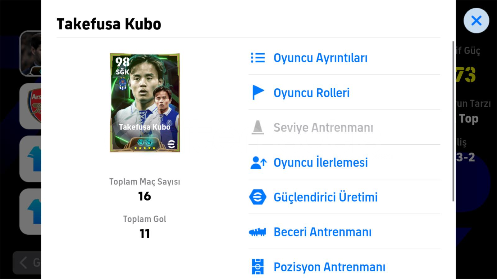Click the flag icon for Oyuncu Rolleri
The height and width of the screenshot is (279, 497).
coord(258,92)
